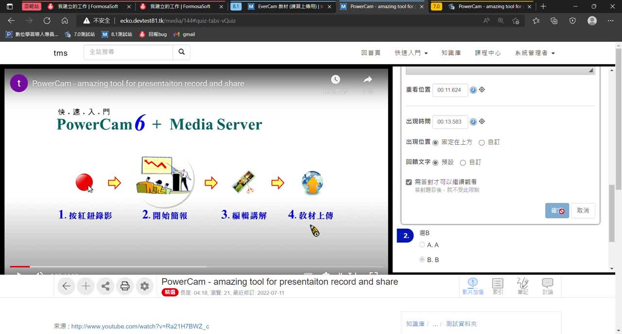Click the 全站搜尋 search input field
The height and width of the screenshot is (334, 622).
point(128,52)
